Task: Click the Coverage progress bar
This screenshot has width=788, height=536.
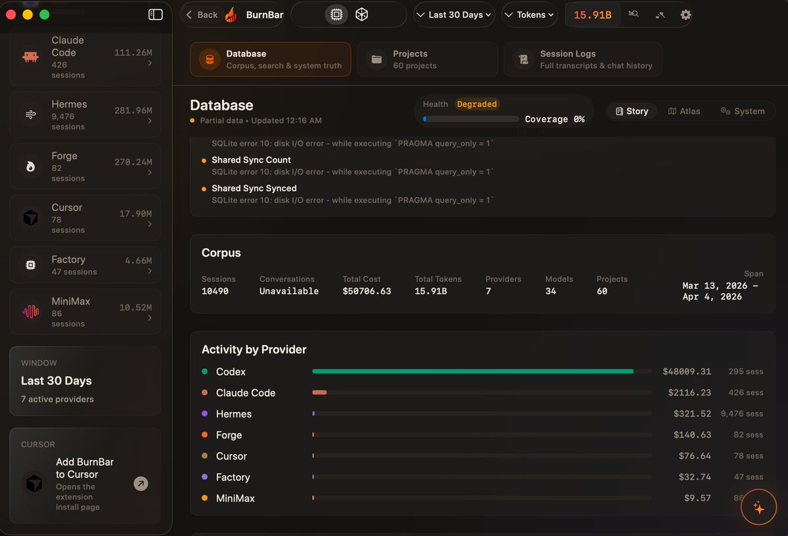Action: coord(471,119)
